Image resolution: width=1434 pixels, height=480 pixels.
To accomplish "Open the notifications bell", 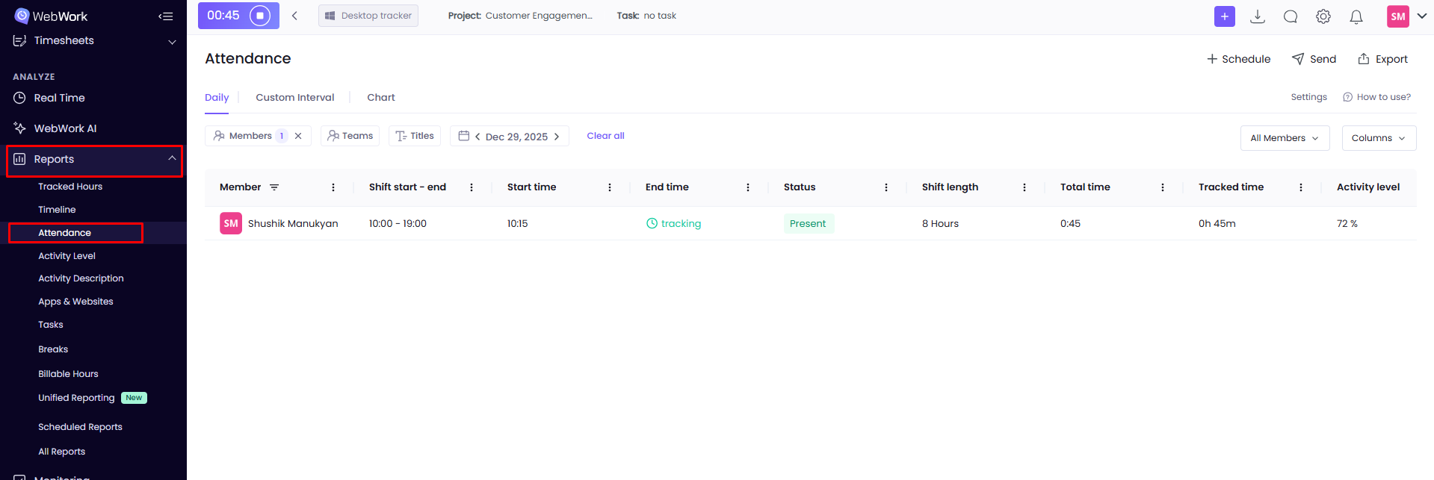I will coord(1356,16).
